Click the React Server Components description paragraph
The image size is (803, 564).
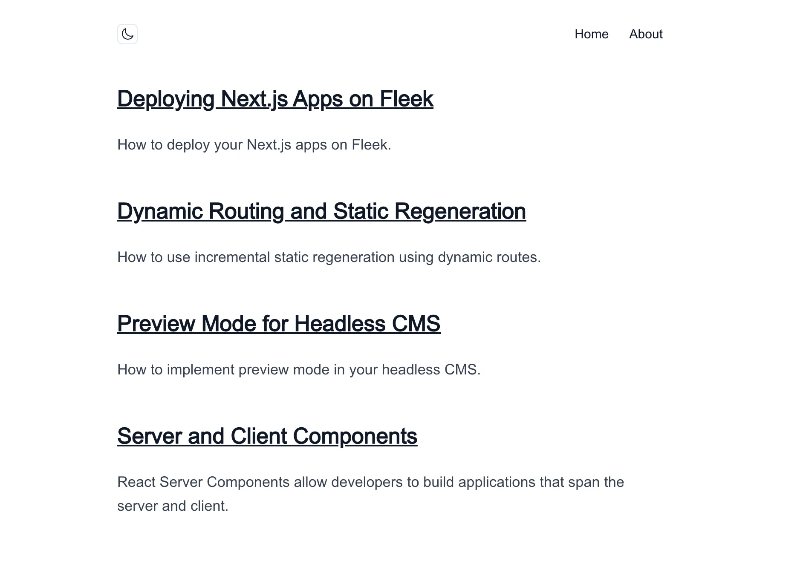[x=370, y=482]
